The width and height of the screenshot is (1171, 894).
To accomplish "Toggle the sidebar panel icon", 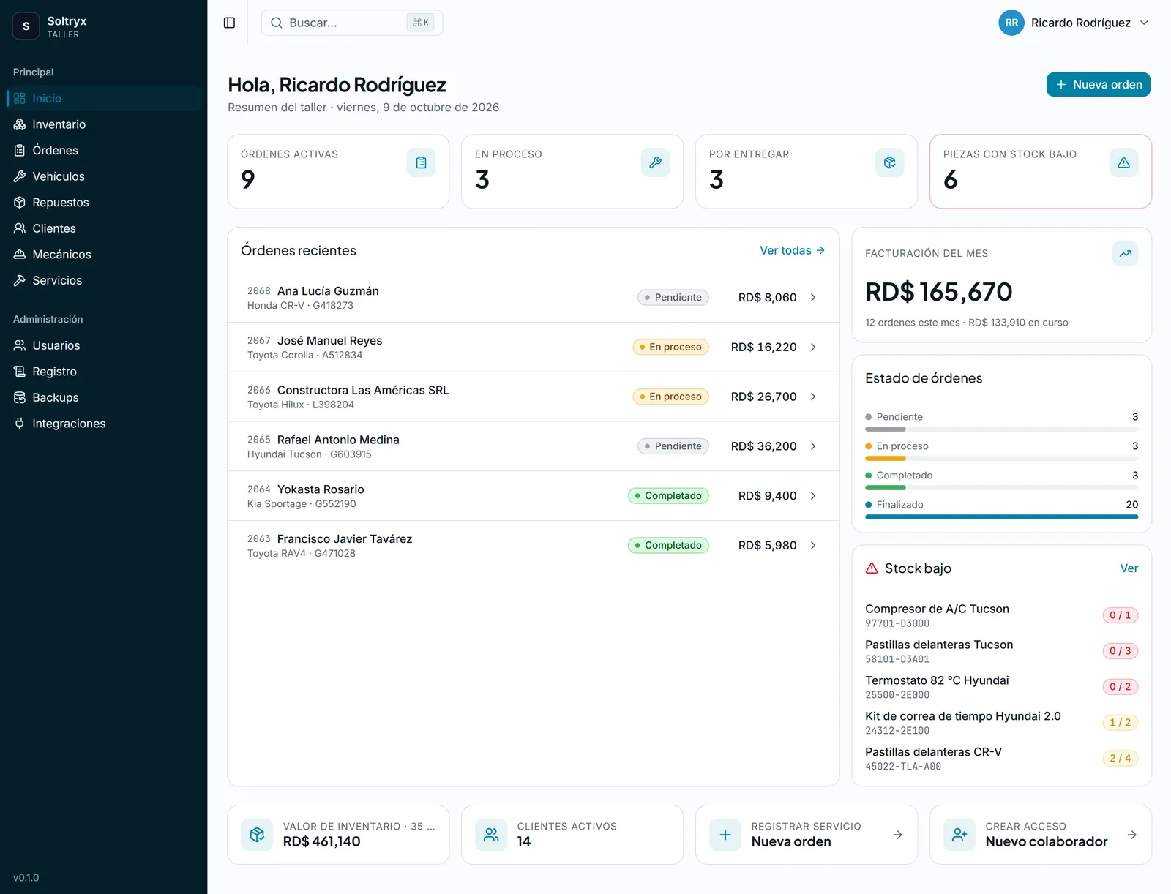I will 229,23.
